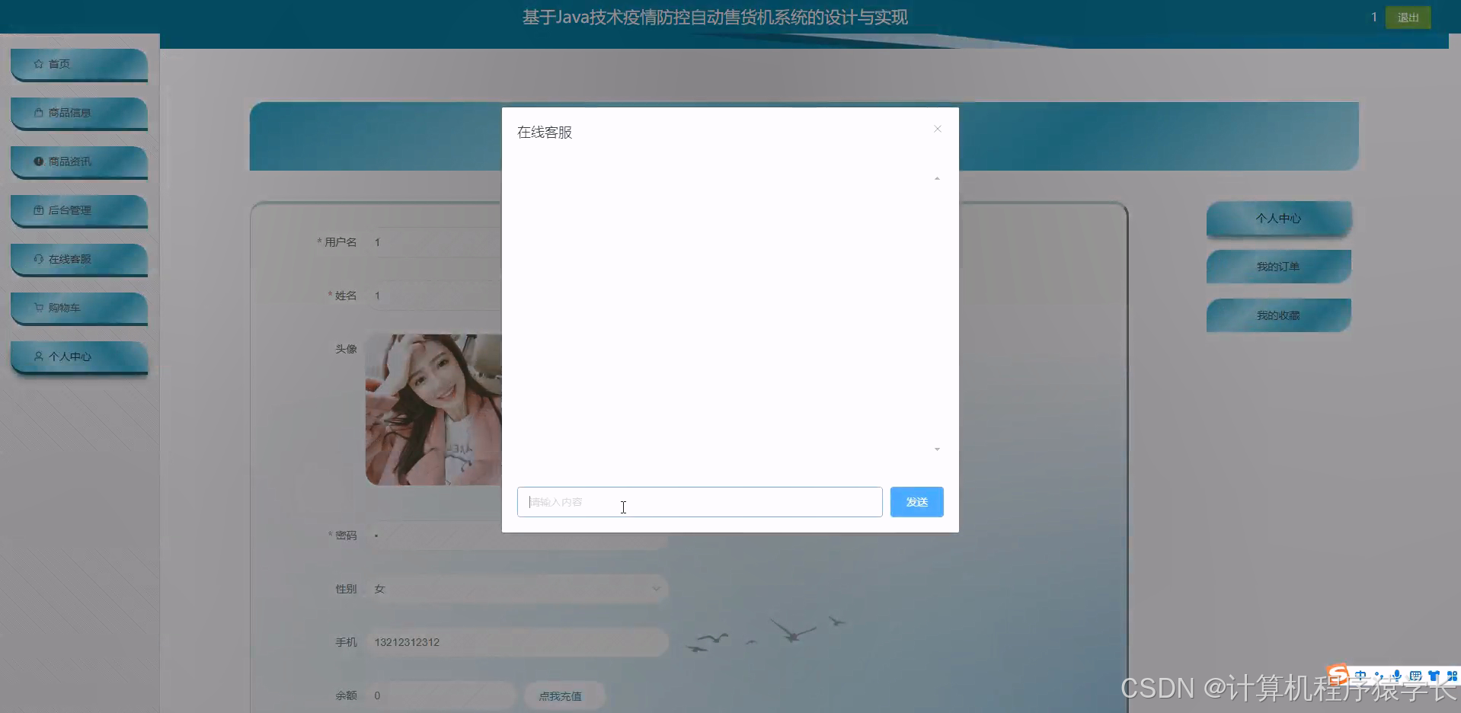Click the briefcase icon on 后台管理
This screenshot has width=1461, height=713.
tap(38, 210)
